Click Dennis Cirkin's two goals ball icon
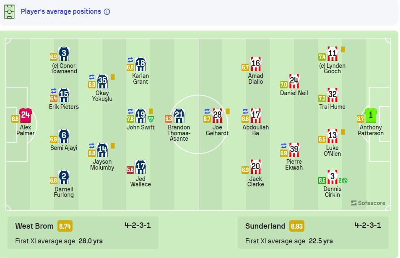The height and width of the screenshot is (258, 400). click(343, 181)
